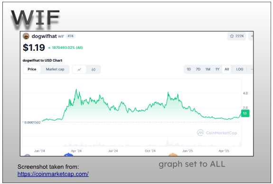Image resolution: width=273 pixels, height=184 pixels.
Task: Click the Jul '24 axis label
Action: (113, 151)
